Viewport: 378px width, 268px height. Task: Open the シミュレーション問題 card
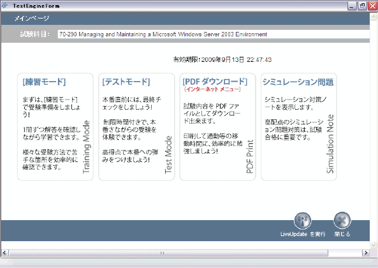pos(299,126)
